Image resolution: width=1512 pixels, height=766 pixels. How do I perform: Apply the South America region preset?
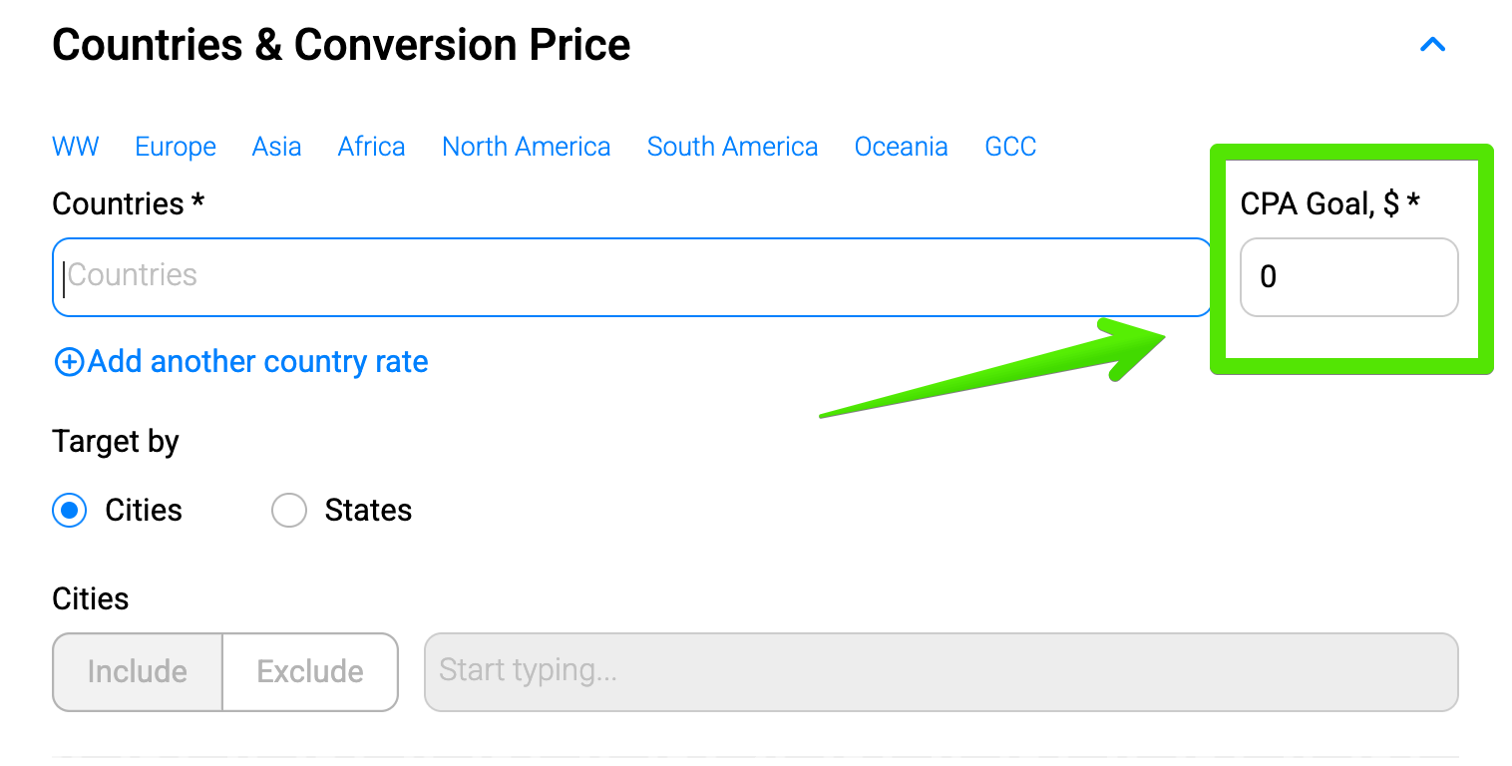[x=732, y=147]
